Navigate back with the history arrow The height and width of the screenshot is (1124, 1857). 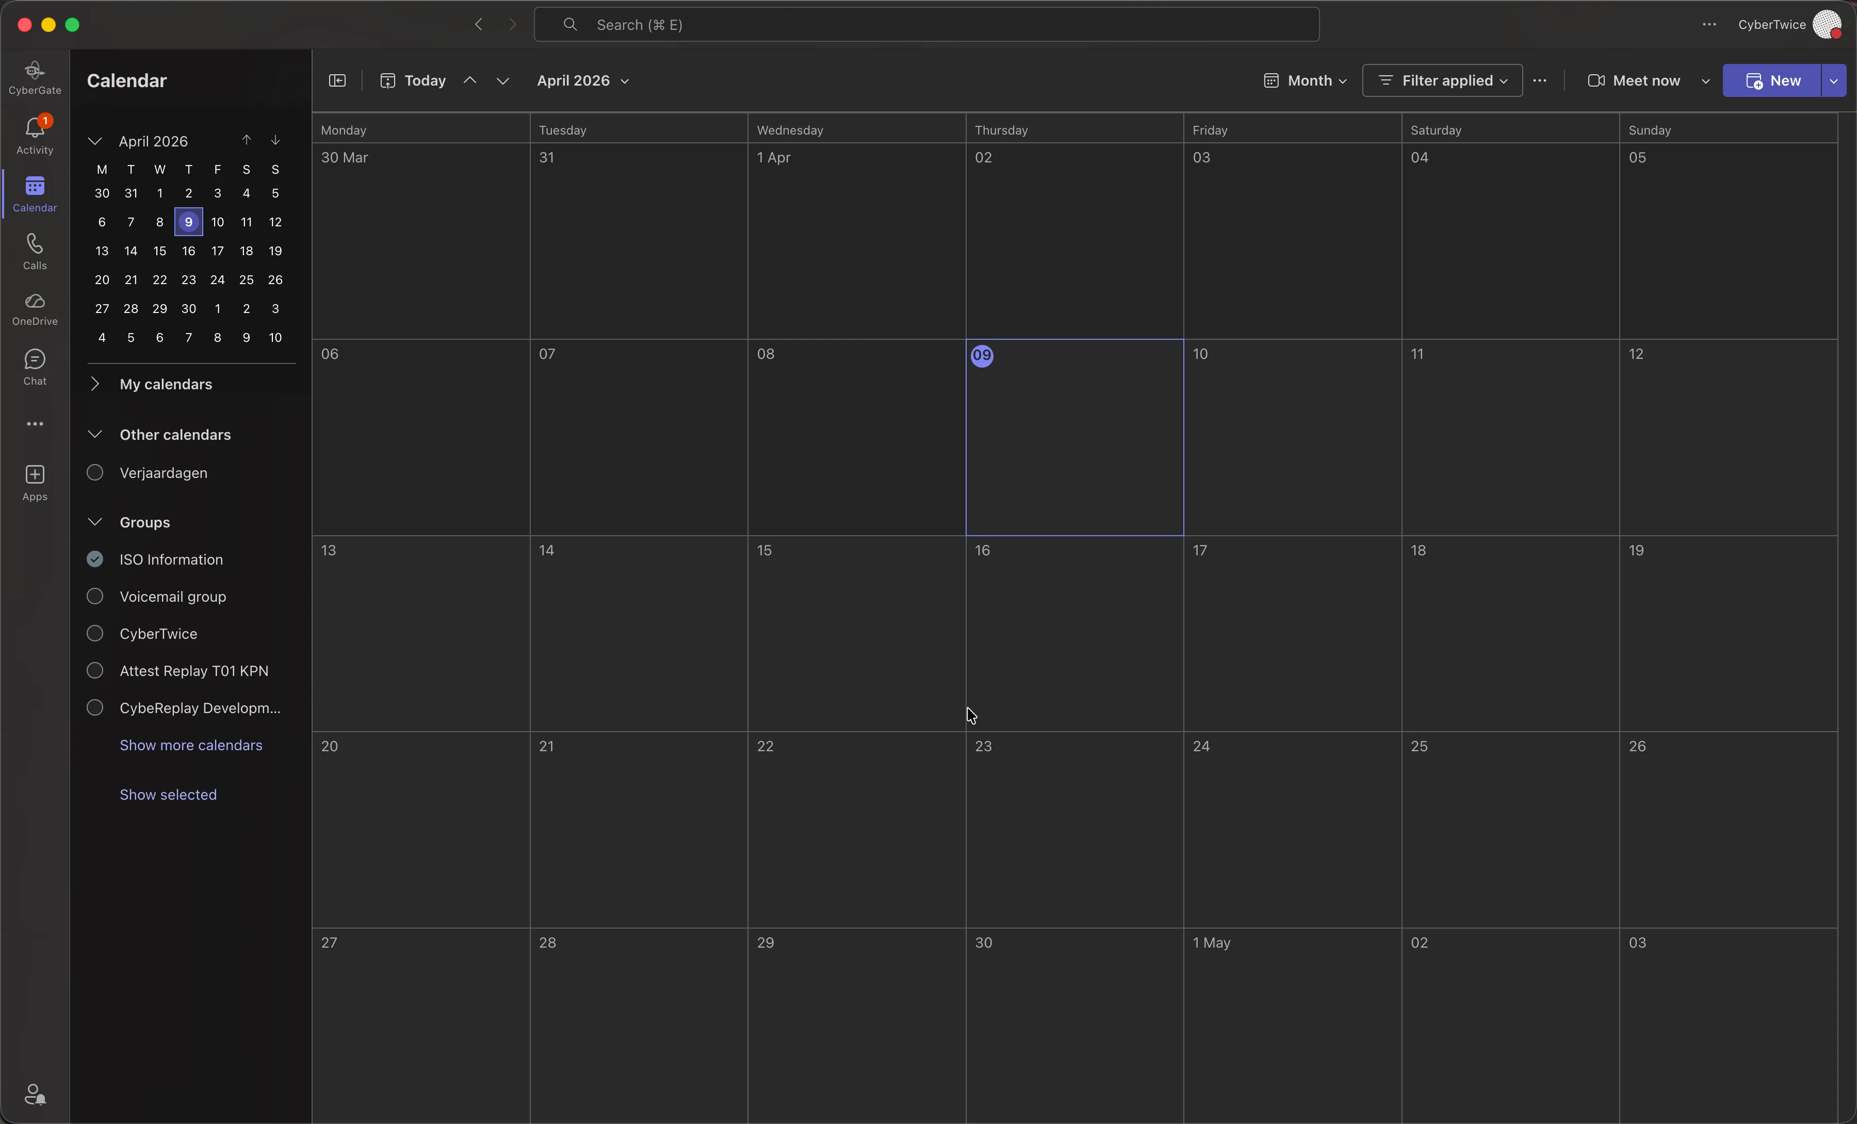pyautogui.click(x=479, y=25)
